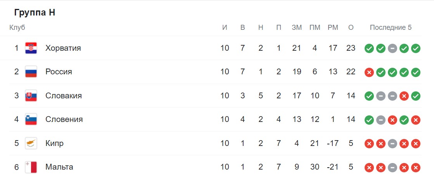Open the Мальта team name
434x187 pixels.
(59, 167)
